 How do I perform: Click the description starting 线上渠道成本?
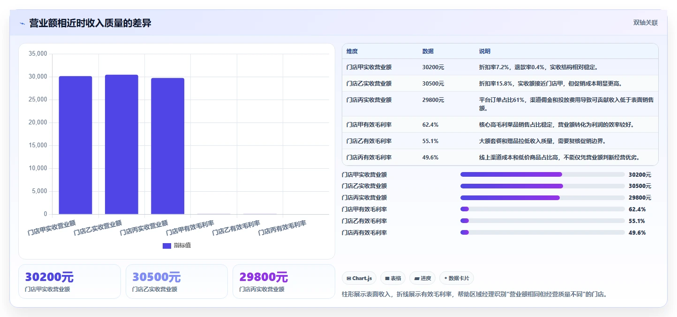pos(559,158)
